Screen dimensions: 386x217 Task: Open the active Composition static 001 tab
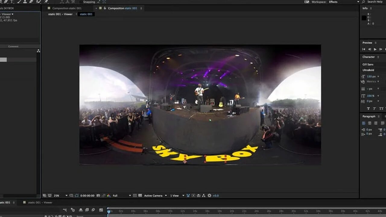click(x=122, y=8)
